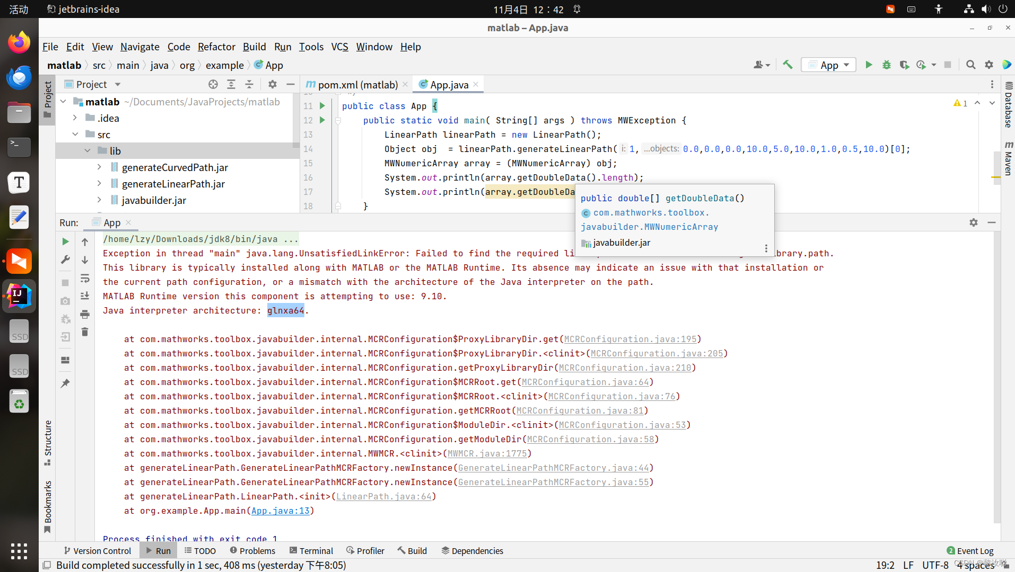Expand generateLinearPath.jar node
This screenshot has width=1015, height=572.
tap(99, 184)
